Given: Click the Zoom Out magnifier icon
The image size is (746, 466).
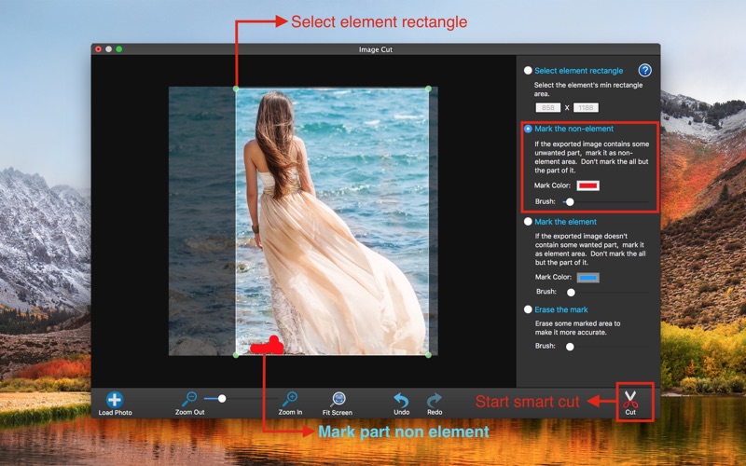Looking at the screenshot, I should coord(189,399).
